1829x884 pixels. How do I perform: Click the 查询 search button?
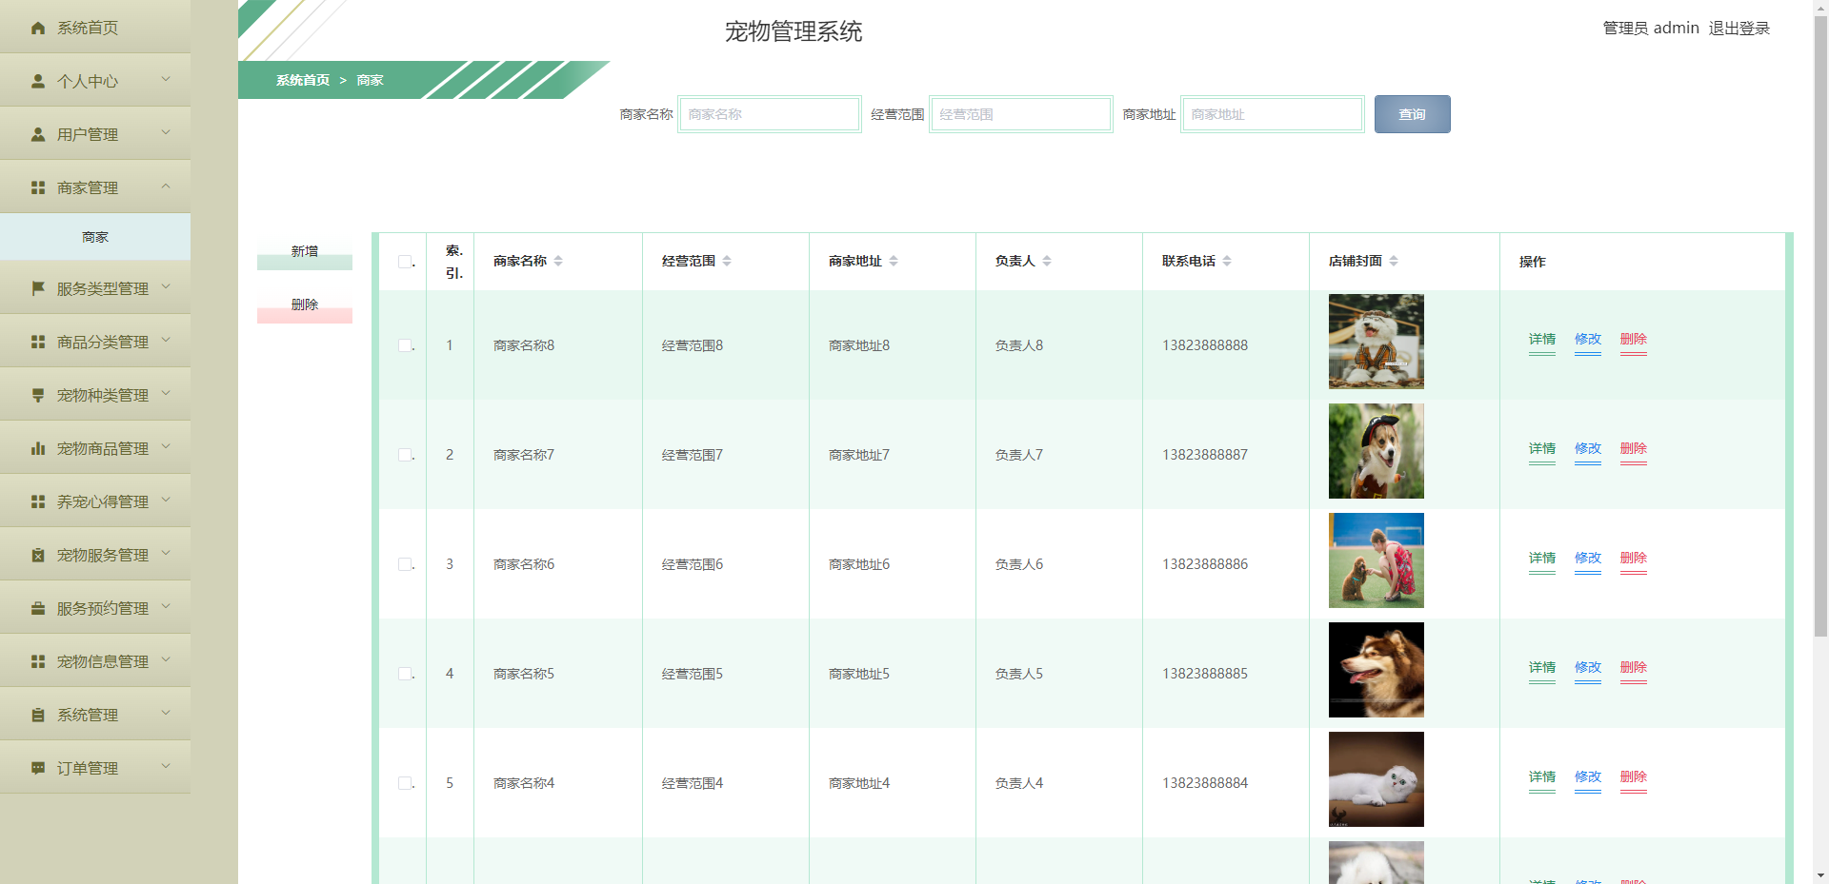click(x=1412, y=114)
